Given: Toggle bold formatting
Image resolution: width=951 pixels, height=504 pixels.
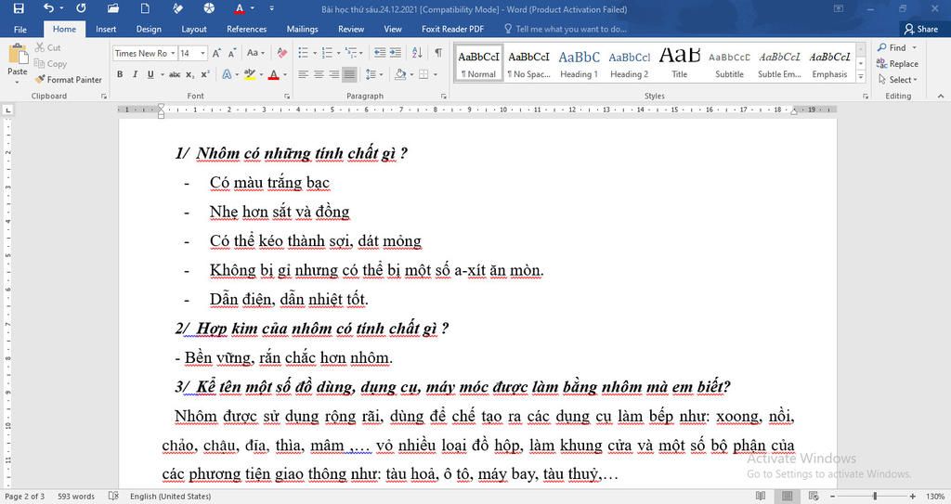Looking at the screenshot, I should (120, 74).
